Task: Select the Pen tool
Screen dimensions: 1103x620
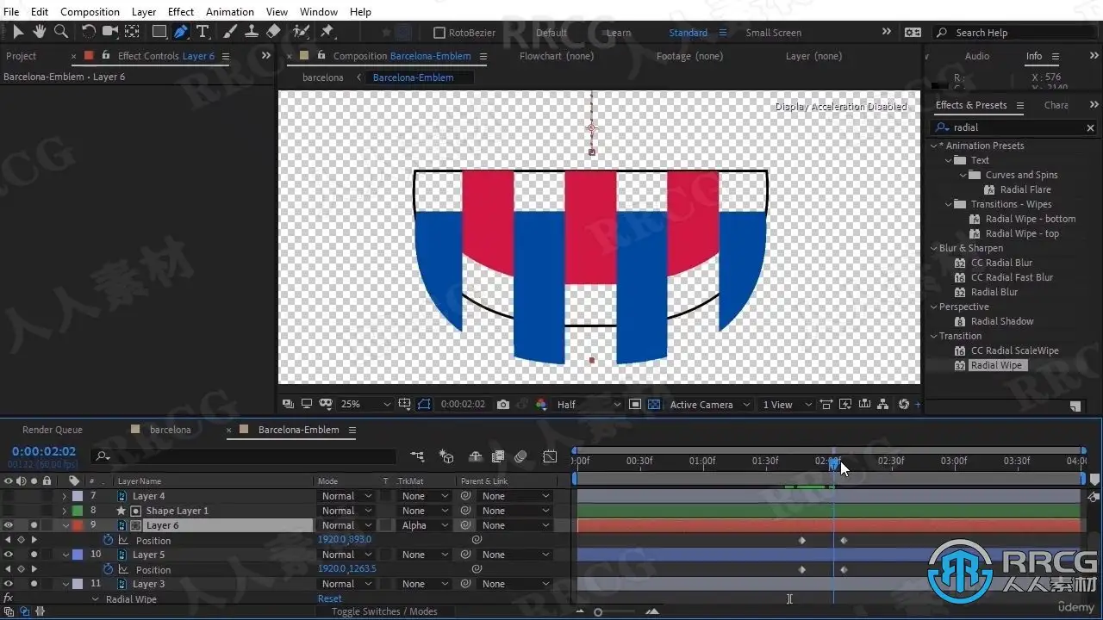Action: point(181,32)
